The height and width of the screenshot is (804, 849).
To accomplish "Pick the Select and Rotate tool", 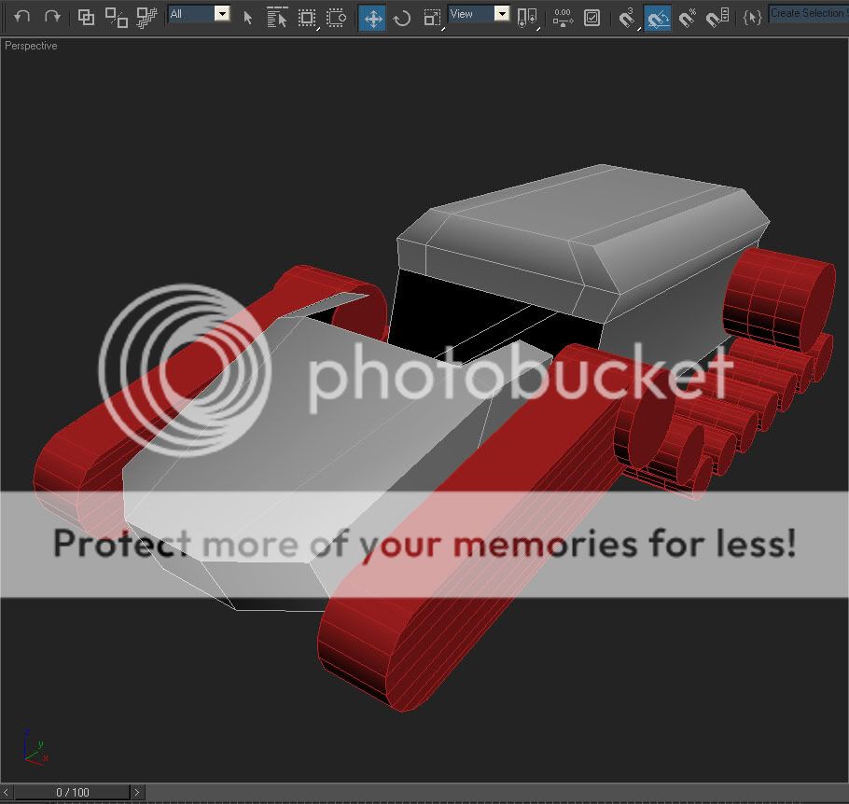I will tap(402, 18).
